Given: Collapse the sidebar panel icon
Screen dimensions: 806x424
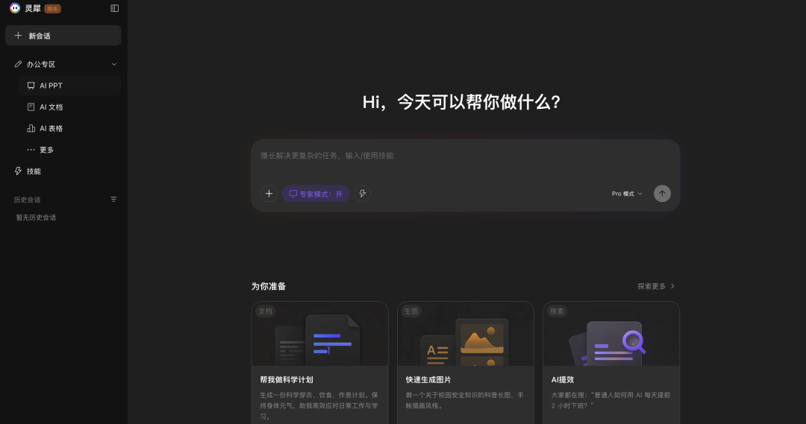Looking at the screenshot, I should (115, 8).
